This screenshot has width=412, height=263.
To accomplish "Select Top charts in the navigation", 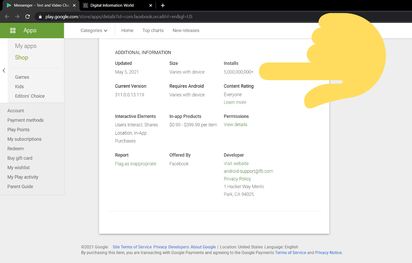I will (x=153, y=30).
